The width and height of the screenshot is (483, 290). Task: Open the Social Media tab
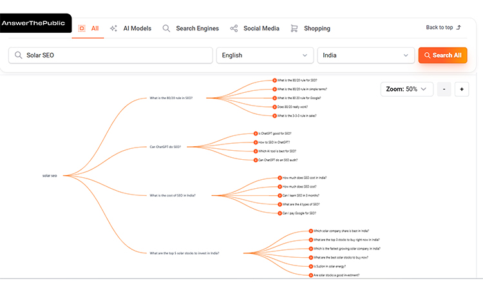click(x=254, y=28)
